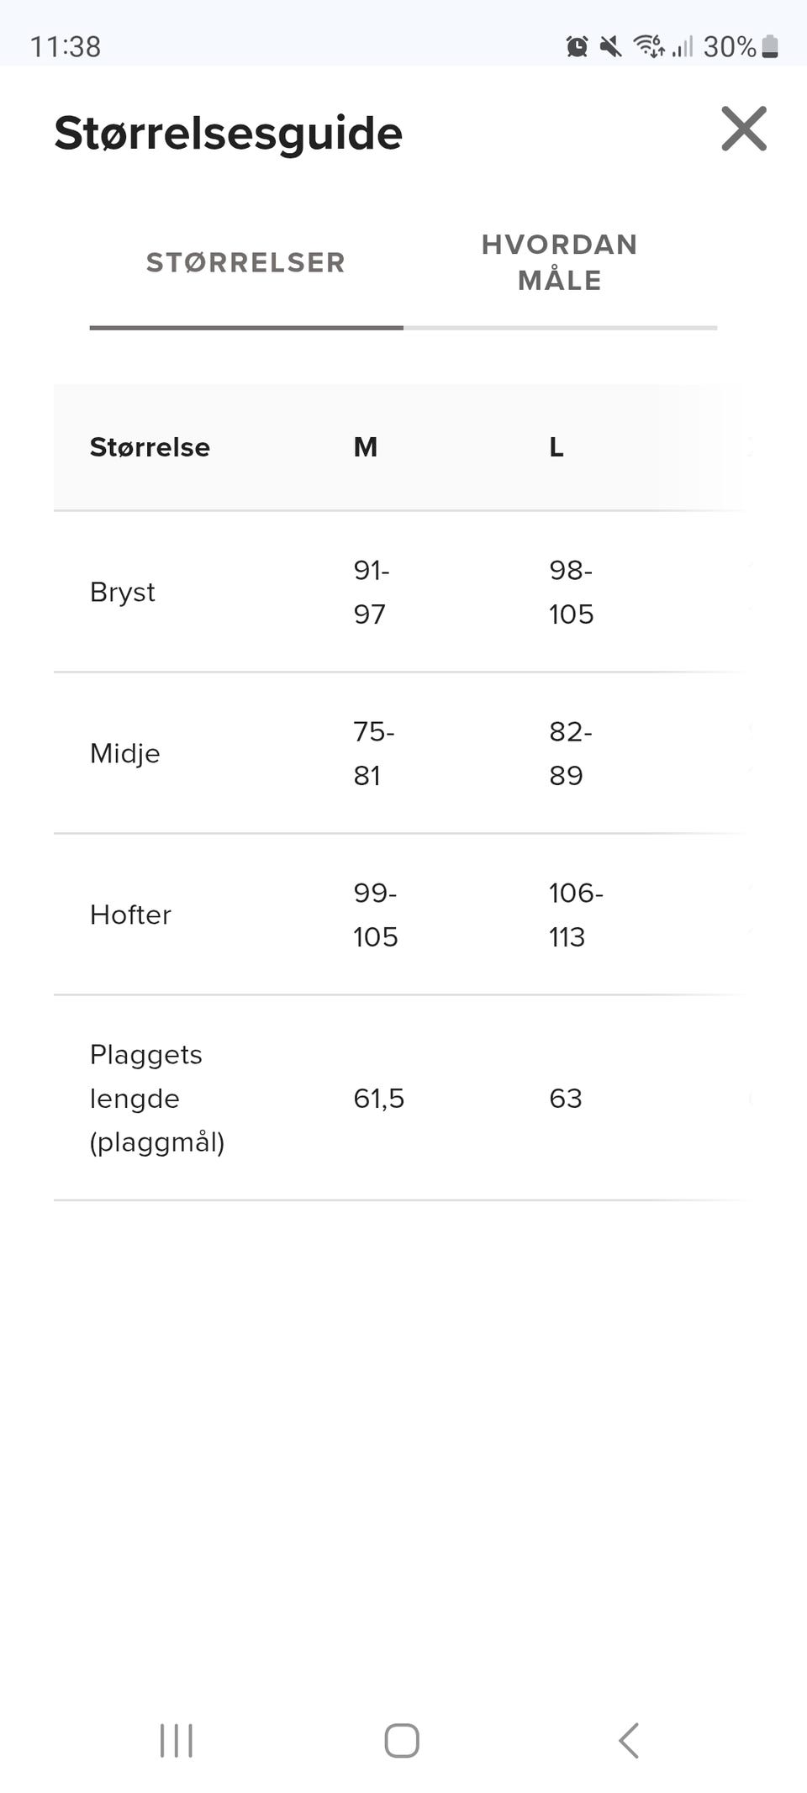Select the M size column header
807x1793 pixels.
tap(365, 447)
